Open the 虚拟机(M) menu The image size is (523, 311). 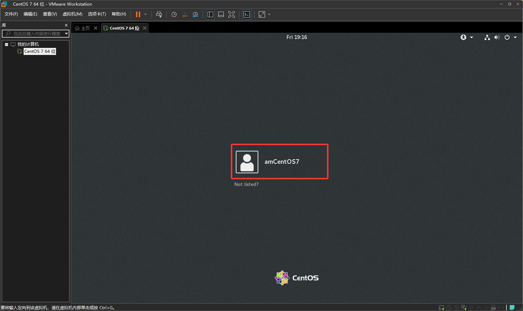(72, 14)
